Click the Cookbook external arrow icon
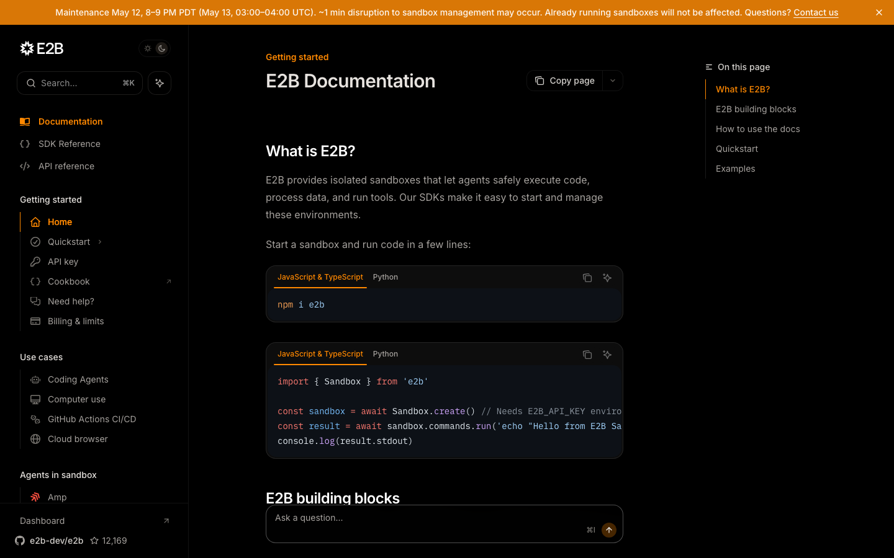The height and width of the screenshot is (558, 894). click(x=169, y=281)
